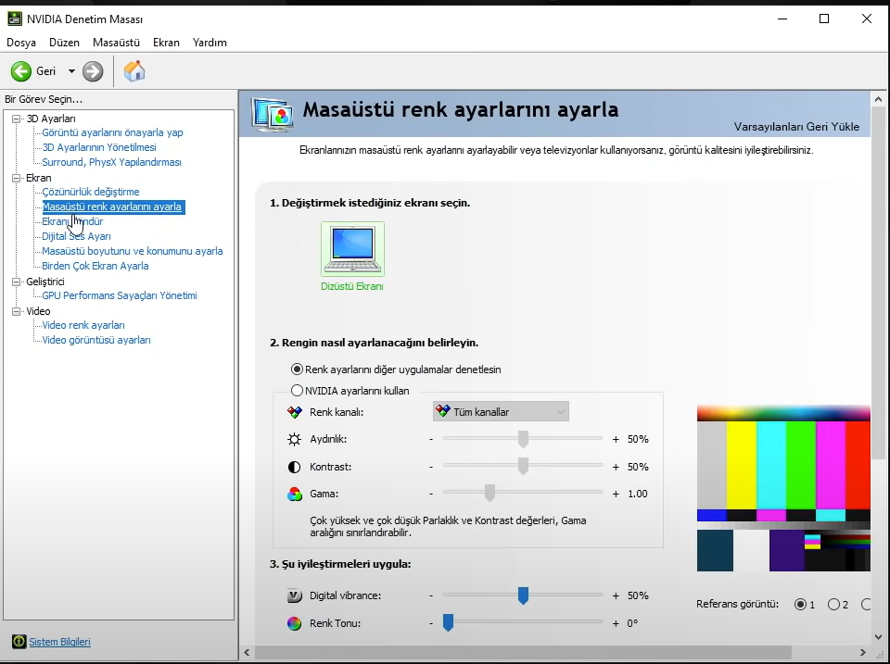Select 'Masaüstü renk ayarlarını ayarla' tree item
Screen dimensions: 890x664
[x=112, y=207]
